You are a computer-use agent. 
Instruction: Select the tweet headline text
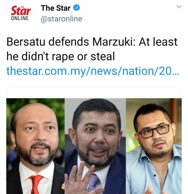coord(92,49)
